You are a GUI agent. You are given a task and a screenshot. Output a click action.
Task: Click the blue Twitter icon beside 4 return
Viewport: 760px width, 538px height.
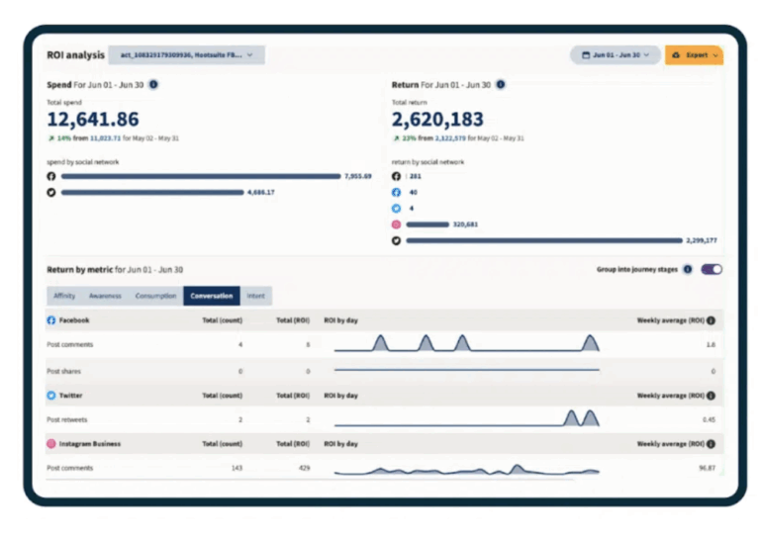pyautogui.click(x=397, y=209)
